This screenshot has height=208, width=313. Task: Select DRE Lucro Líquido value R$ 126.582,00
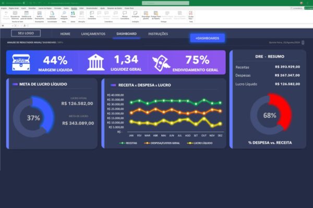287,84
